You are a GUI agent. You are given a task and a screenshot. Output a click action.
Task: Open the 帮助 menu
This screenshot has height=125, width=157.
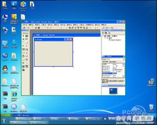[x=104, y=25]
